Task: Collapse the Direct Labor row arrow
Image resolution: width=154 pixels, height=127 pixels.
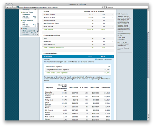Action: 113,56
